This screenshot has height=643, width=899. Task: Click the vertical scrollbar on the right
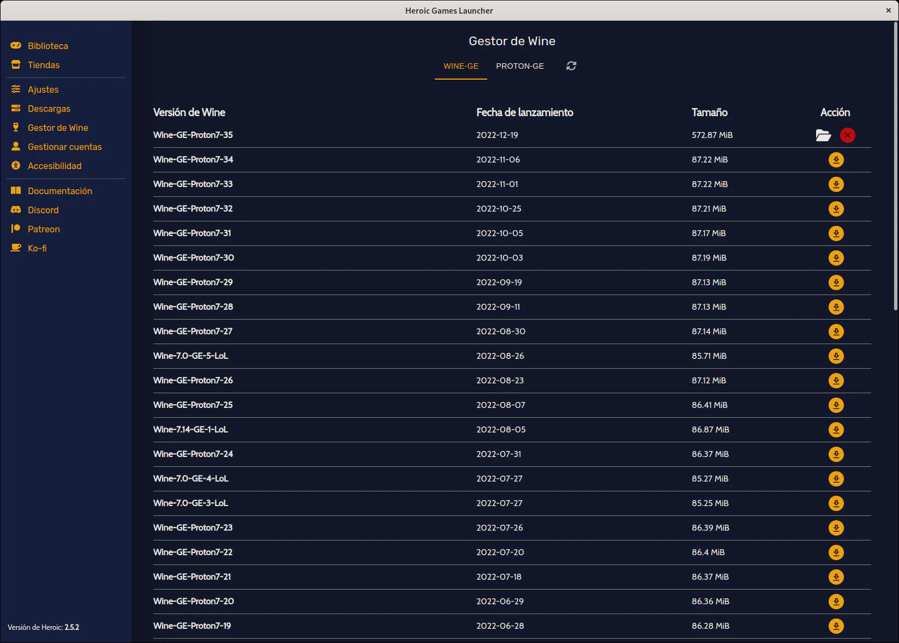895,164
